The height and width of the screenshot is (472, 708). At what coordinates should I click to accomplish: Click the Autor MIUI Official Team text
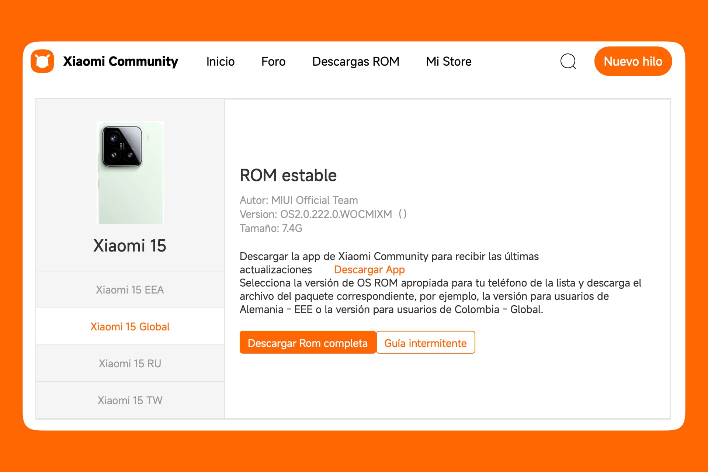pos(299,200)
